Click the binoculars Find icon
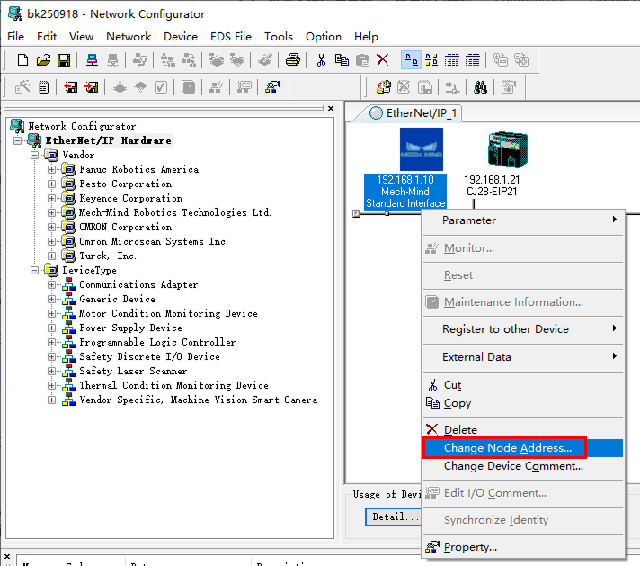The width and height of the screenshot is (640, 566). tap(481, 87)
